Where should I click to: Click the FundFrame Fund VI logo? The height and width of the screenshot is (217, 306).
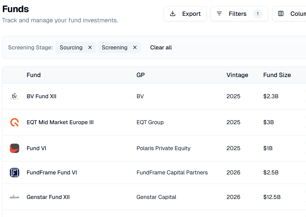pos(14,173)
